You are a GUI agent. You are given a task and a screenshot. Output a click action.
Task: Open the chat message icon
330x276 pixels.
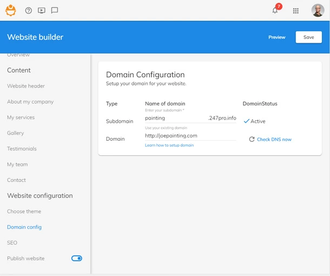[55, 10]
